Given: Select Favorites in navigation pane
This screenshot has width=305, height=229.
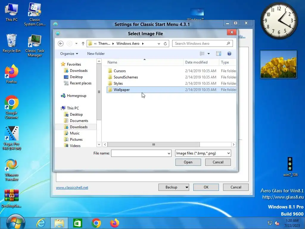Looking at the screenshot, I should coord(71,64).
